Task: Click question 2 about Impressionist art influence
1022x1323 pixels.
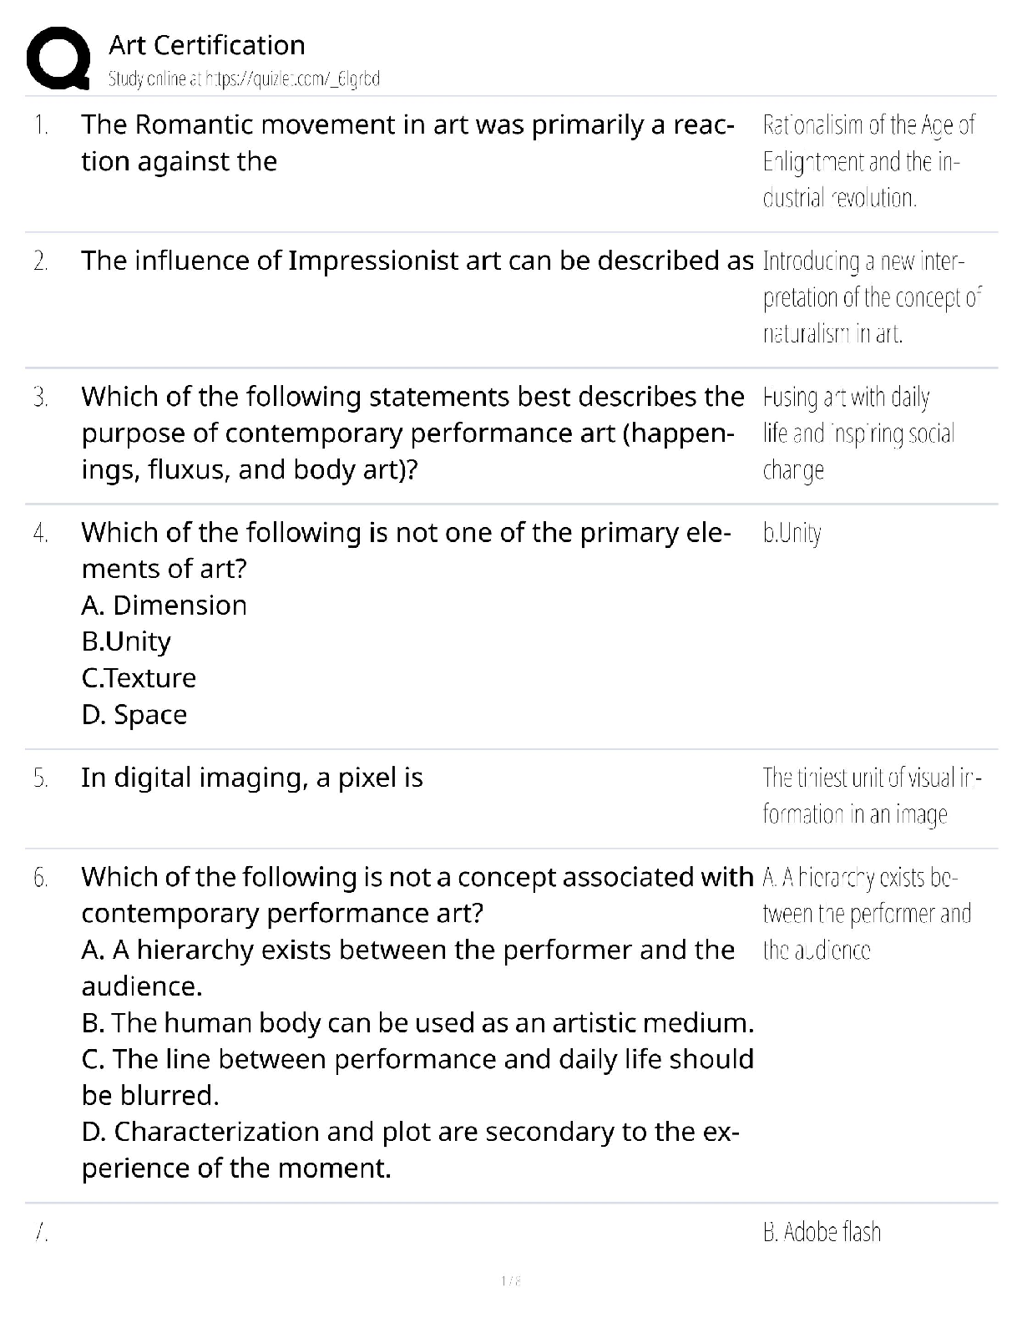Action: (417, 261)
